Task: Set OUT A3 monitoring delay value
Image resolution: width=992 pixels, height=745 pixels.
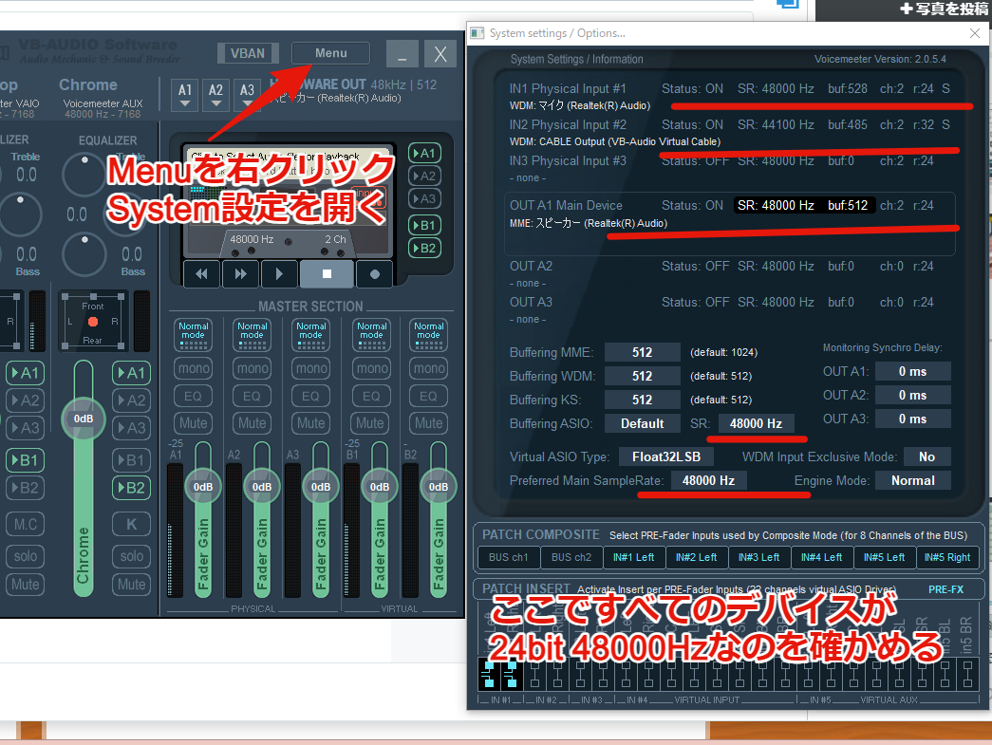Action: coord(913,419)
